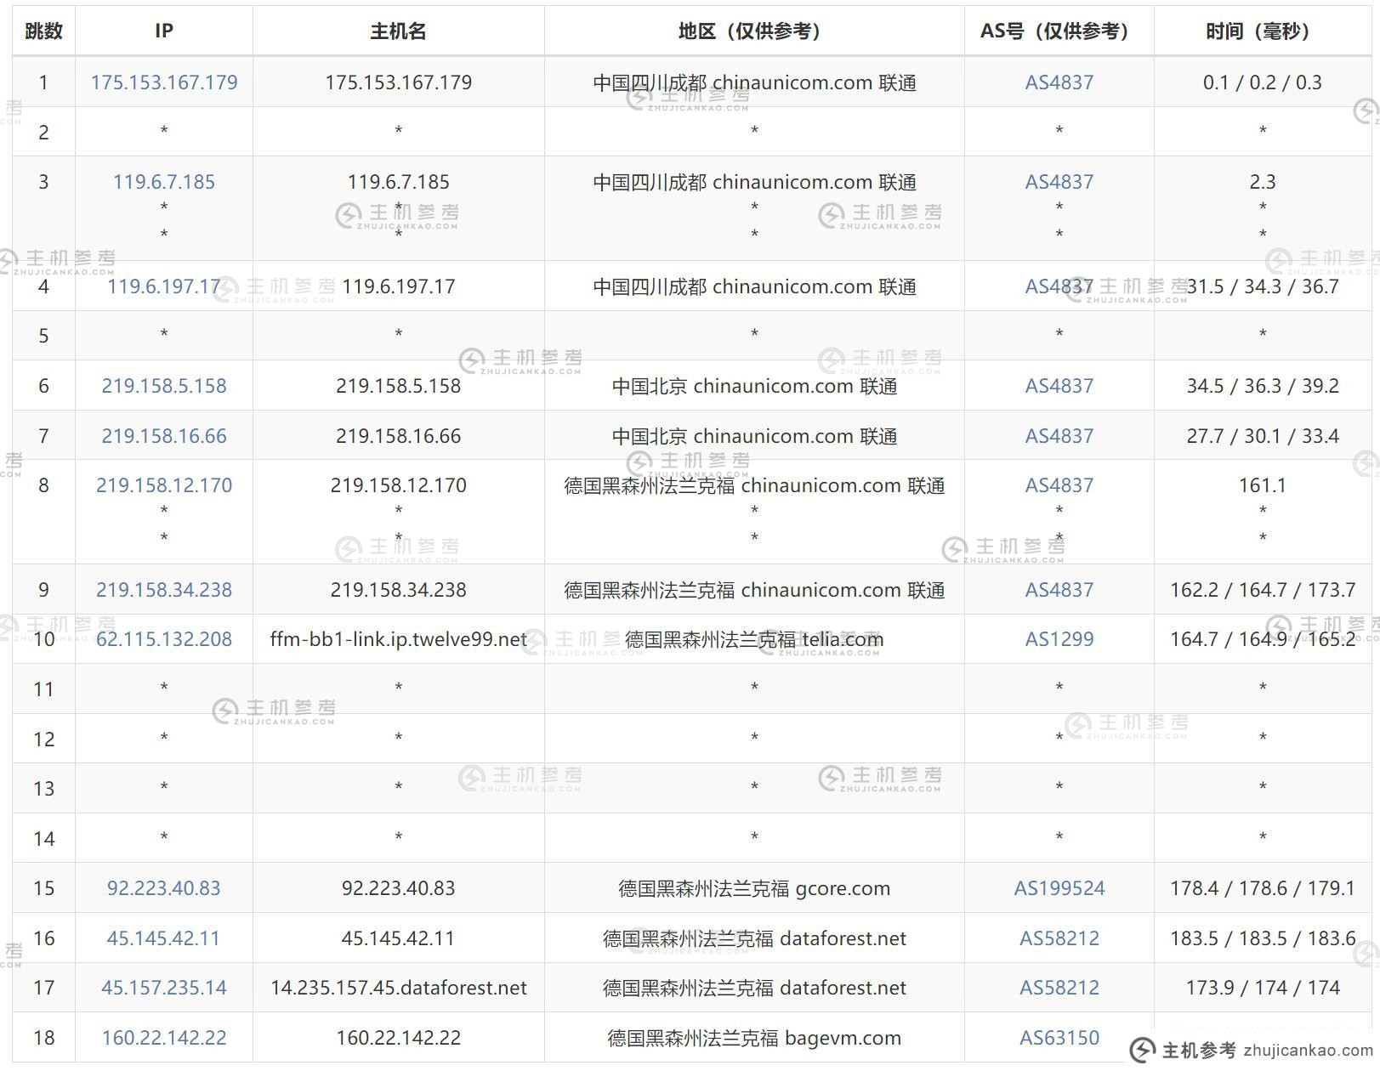Screen dimensions: 1380x1071
Task: Open IP link 45.145.42.11
Action: coord(164,938)
